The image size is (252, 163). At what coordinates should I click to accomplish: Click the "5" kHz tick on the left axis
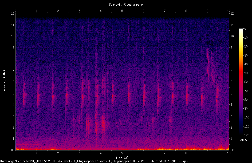pyautogui.click(x=14, y=93)
